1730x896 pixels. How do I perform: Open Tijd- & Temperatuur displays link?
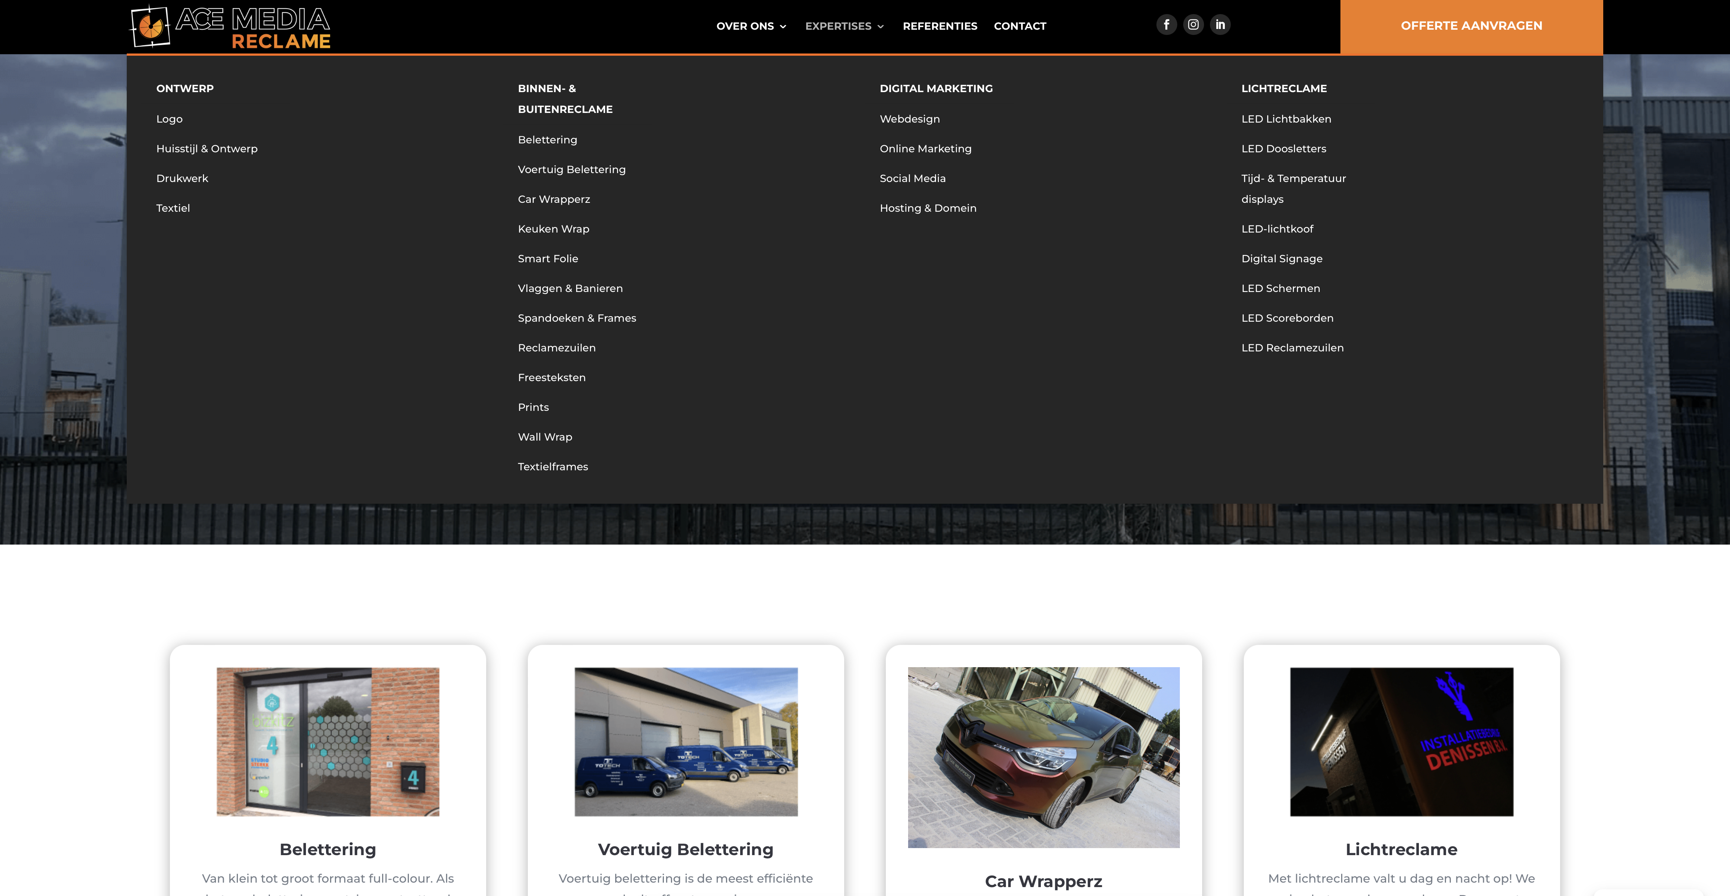1293,189
